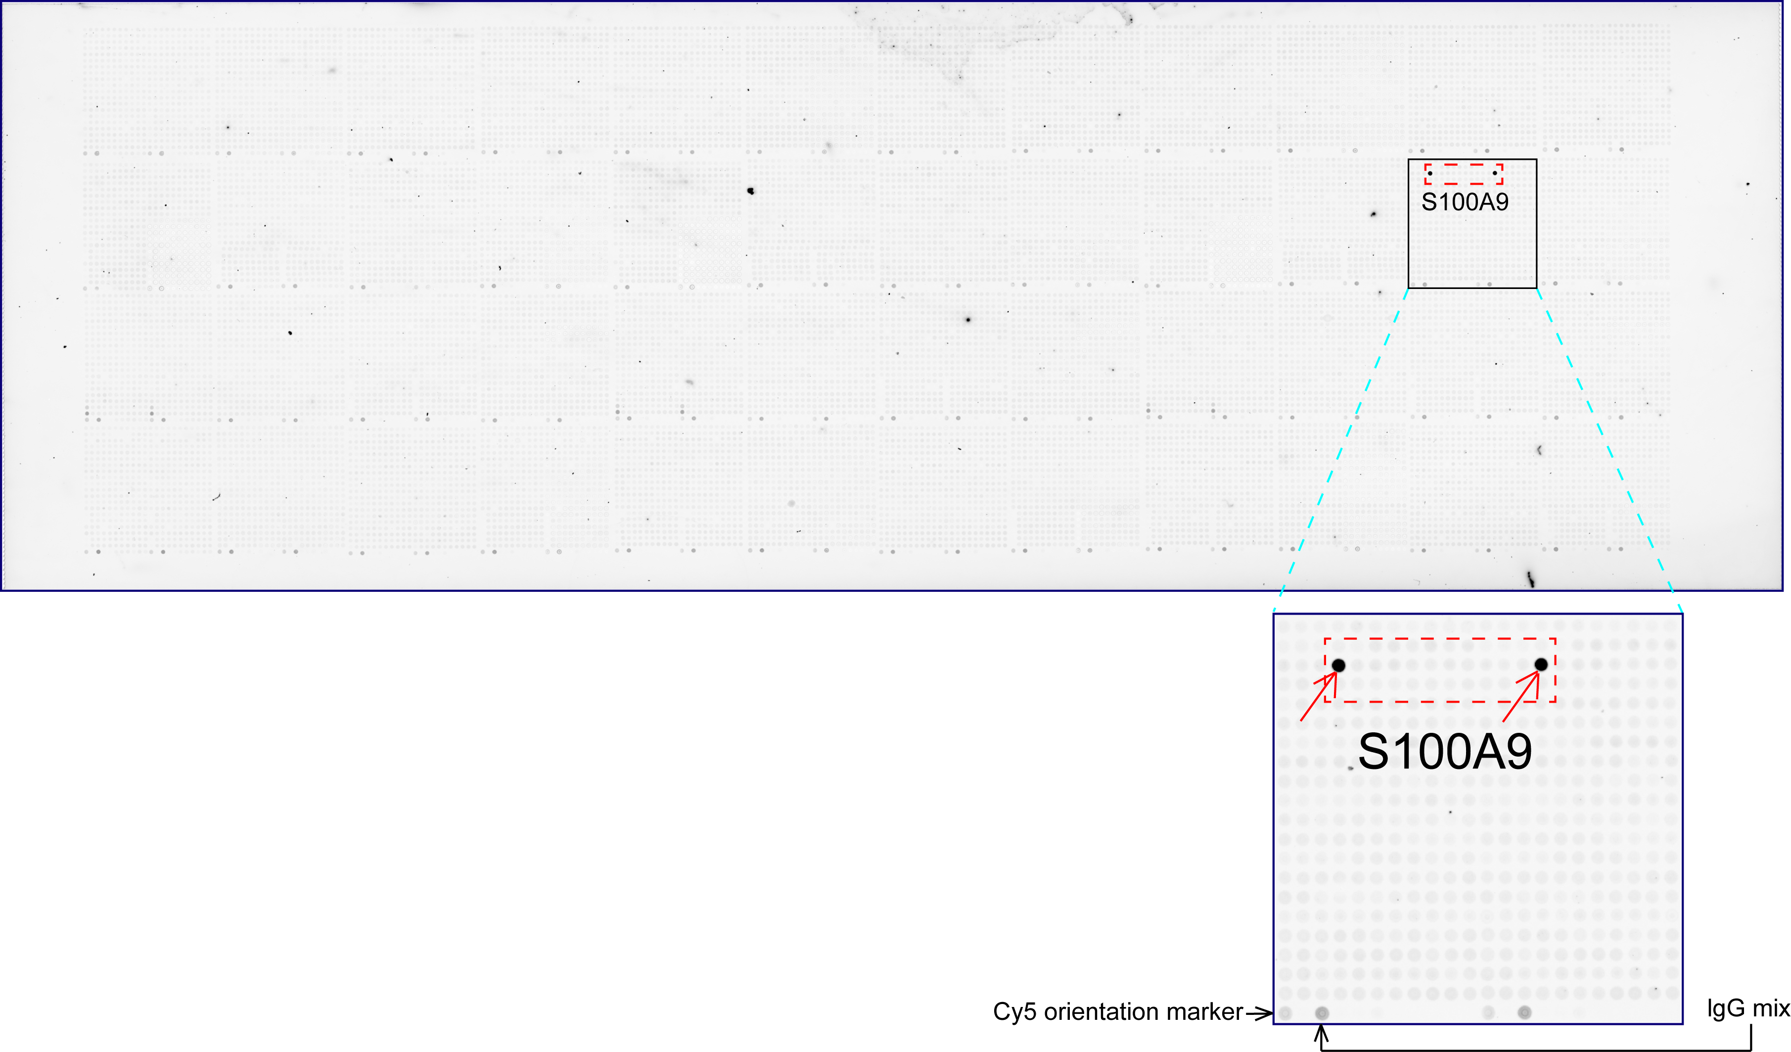This screenshot has width=1791, height=1052.
Task: Open the enlarged subarray inset image
Action: tap(1477, 819)
